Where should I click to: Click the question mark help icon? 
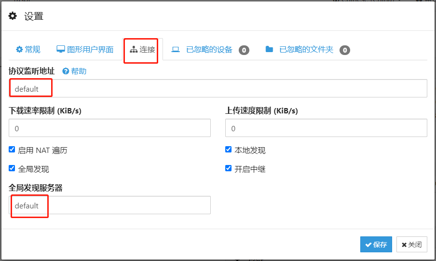66,71
